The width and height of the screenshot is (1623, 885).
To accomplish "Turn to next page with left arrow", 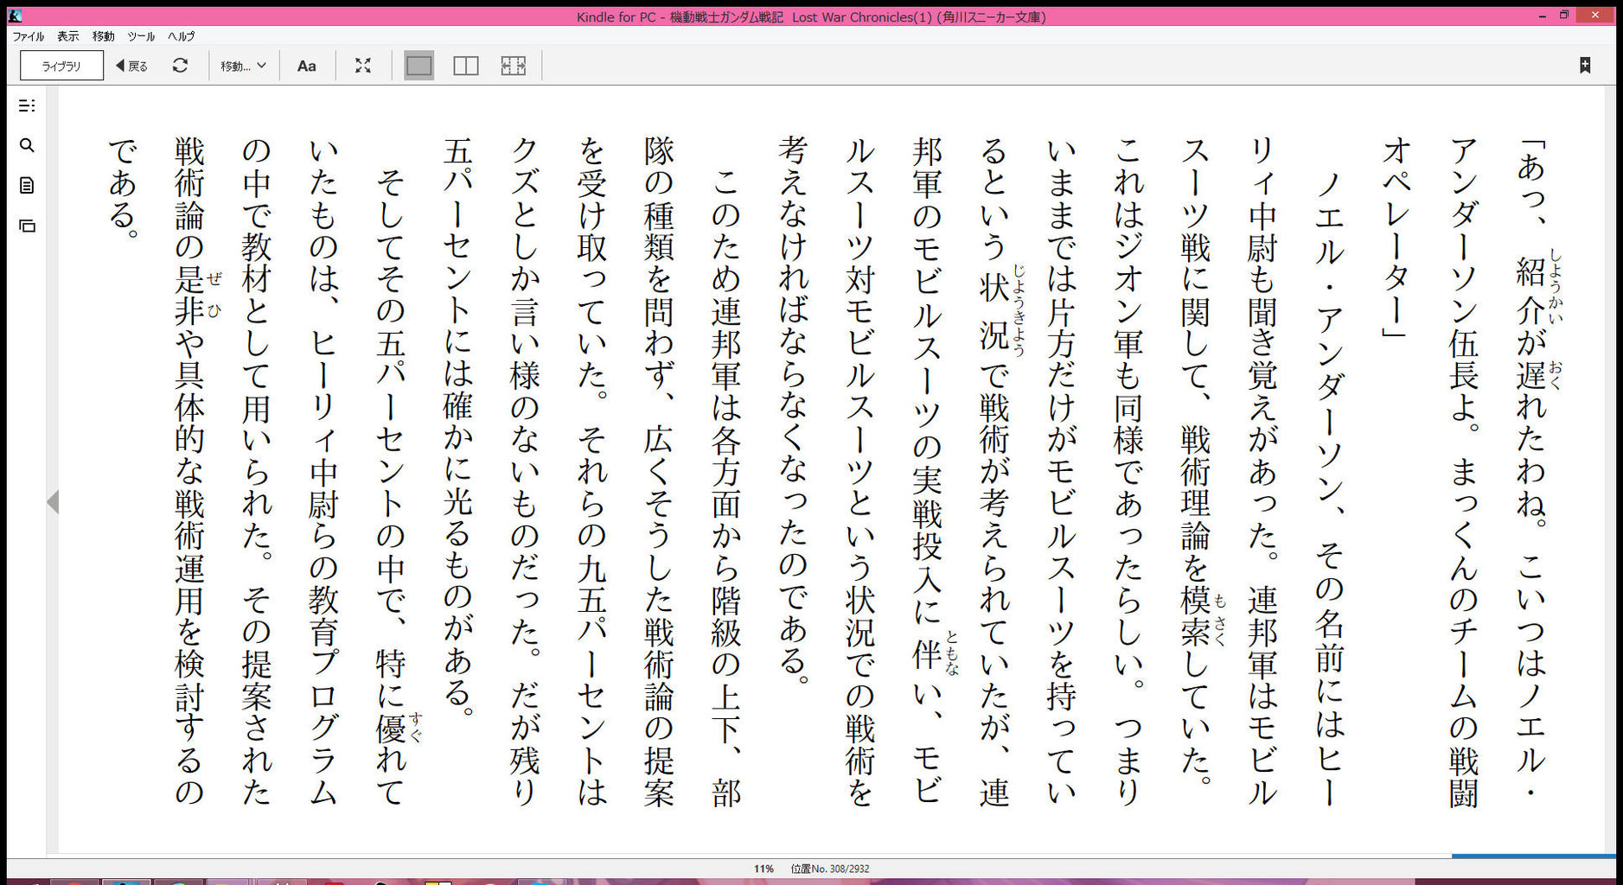I will 53,502.
